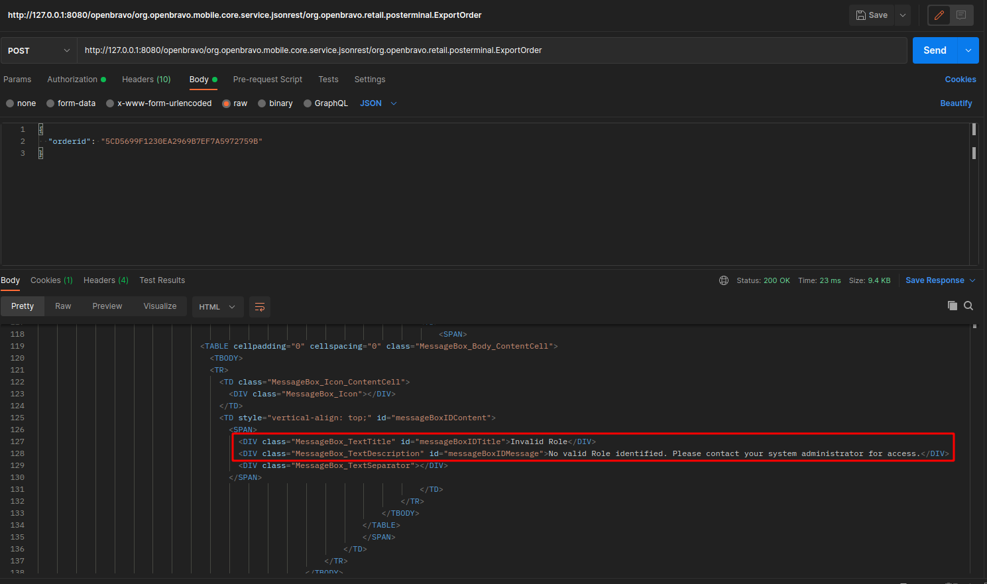
Task: Open the POST method dropdown
Action: point(38,50)
